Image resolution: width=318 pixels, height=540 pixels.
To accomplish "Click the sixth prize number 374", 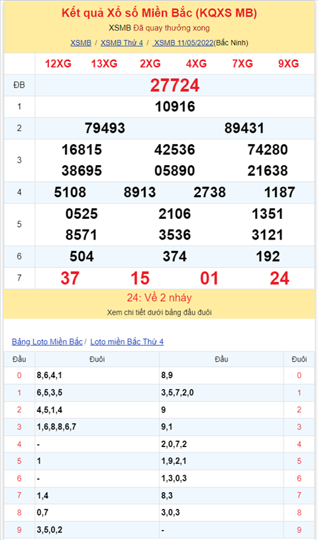I will coord(175,257).
